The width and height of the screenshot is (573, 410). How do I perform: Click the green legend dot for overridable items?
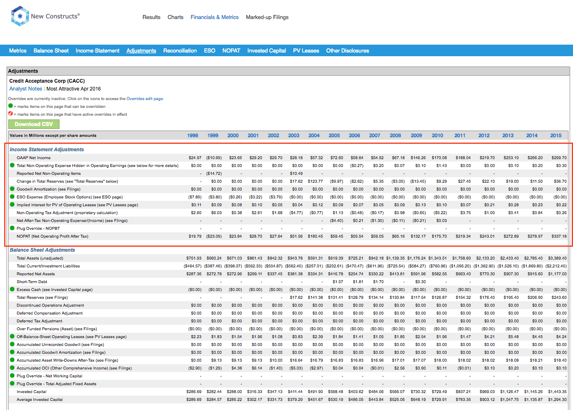(11, 106)
